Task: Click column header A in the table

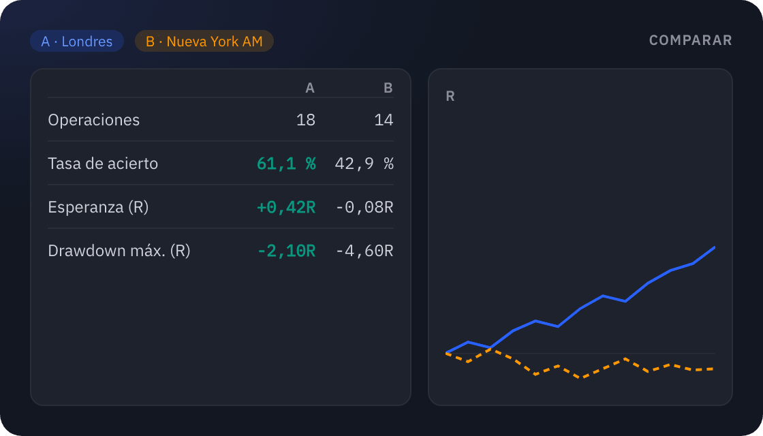Action: click(x=310, y=88)
